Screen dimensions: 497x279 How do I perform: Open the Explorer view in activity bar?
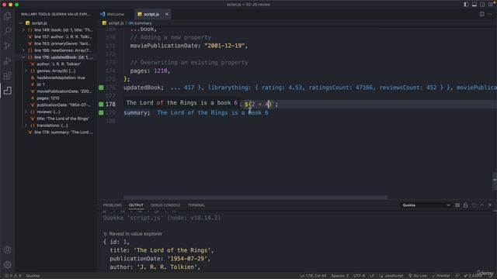(7, 15)
